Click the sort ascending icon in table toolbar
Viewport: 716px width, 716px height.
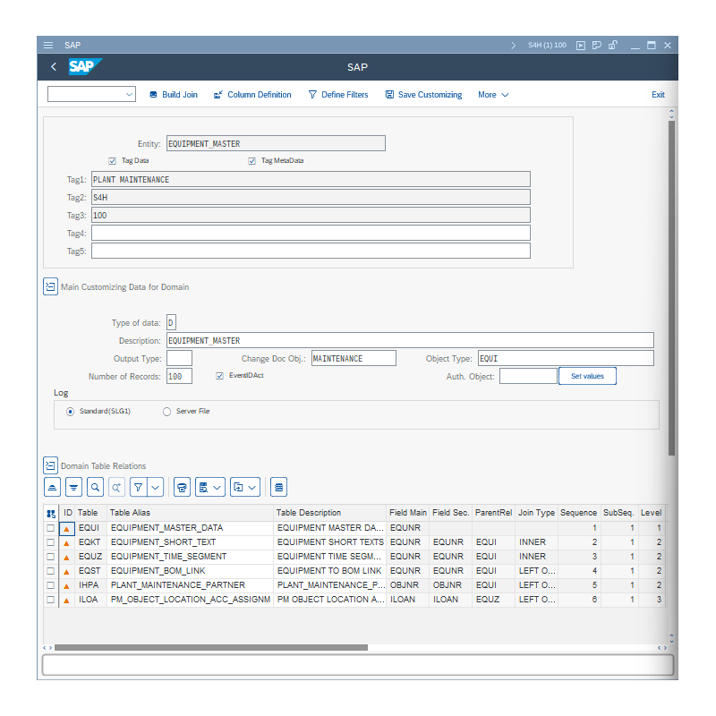coord(53,487)
